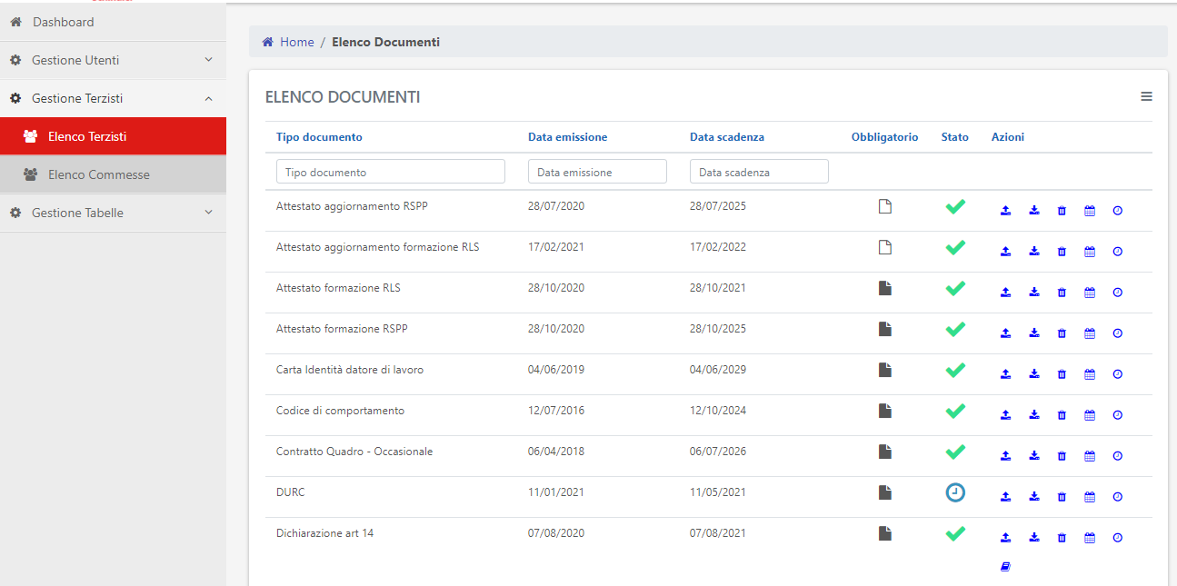Download Carta Identità datore di lavoro document

pyautogui.click(x=1034, y=374)
